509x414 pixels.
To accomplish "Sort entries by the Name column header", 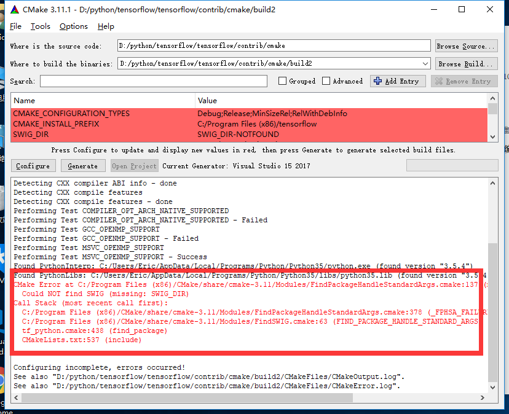I will [x=103, y=100].
